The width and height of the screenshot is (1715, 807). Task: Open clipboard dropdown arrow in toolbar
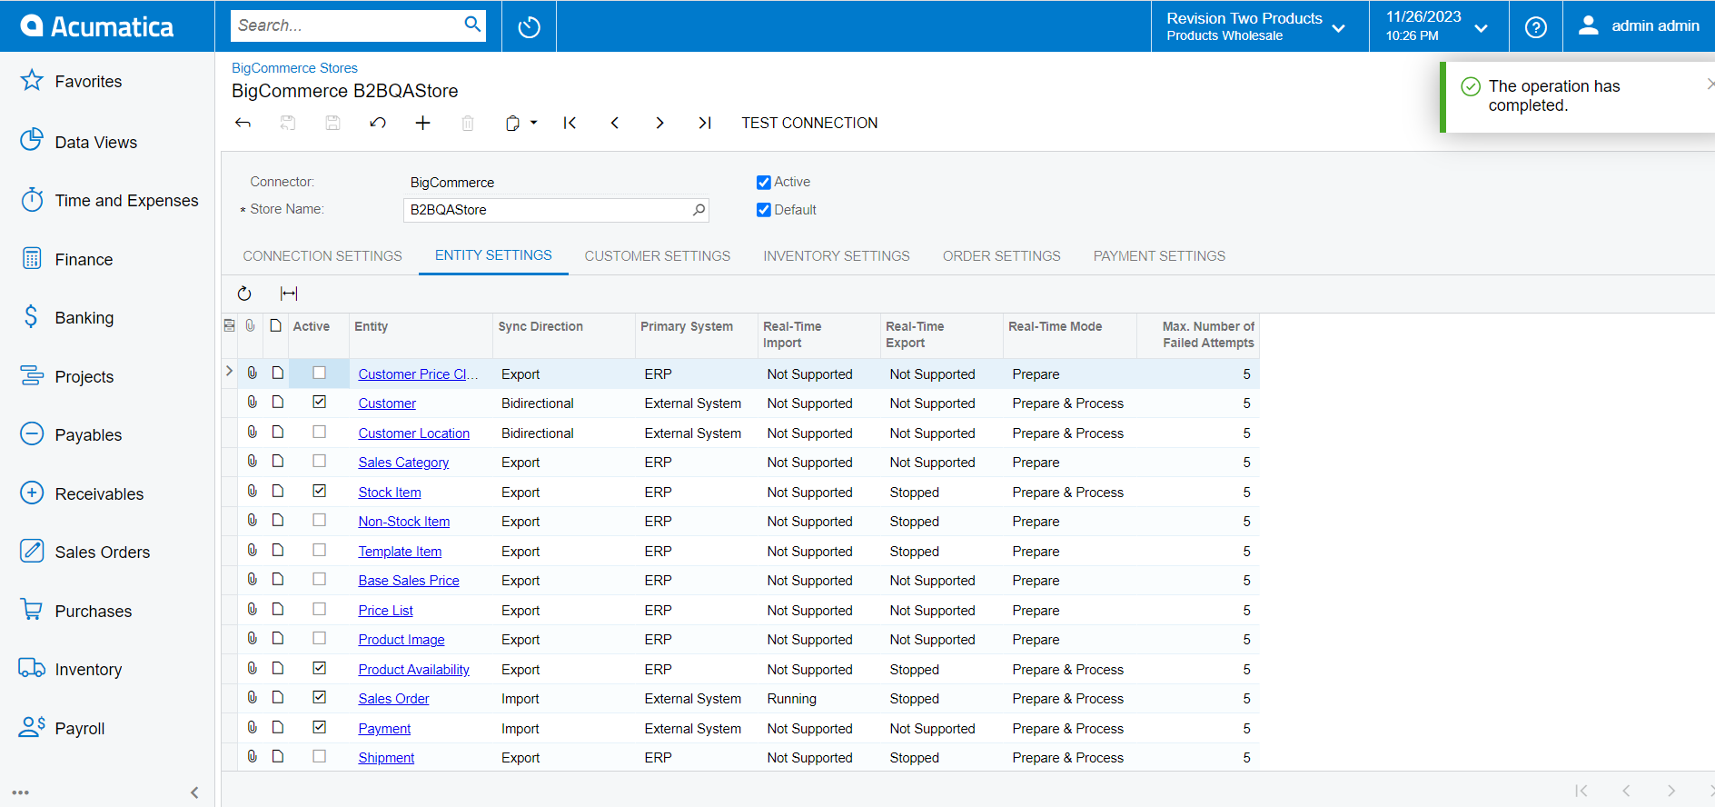pyautogui.click(x=533, y=123)
